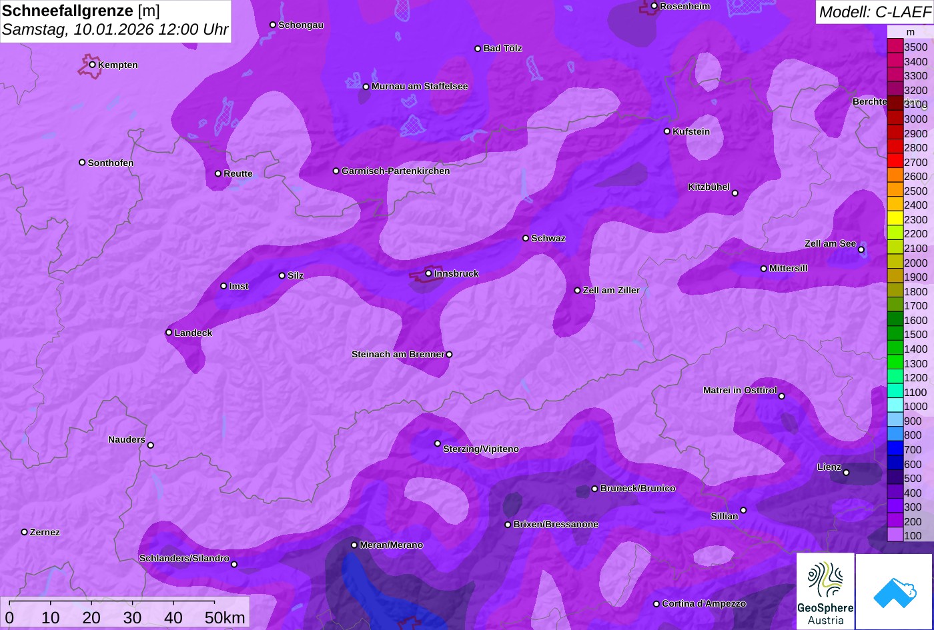The image size is (934, 630).
Task: Click the Imst town label
Action: (239, 287)
